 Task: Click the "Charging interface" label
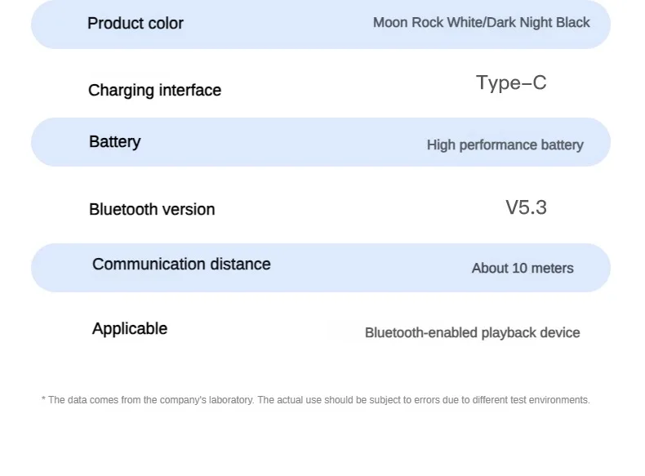(x=154, y=91)
